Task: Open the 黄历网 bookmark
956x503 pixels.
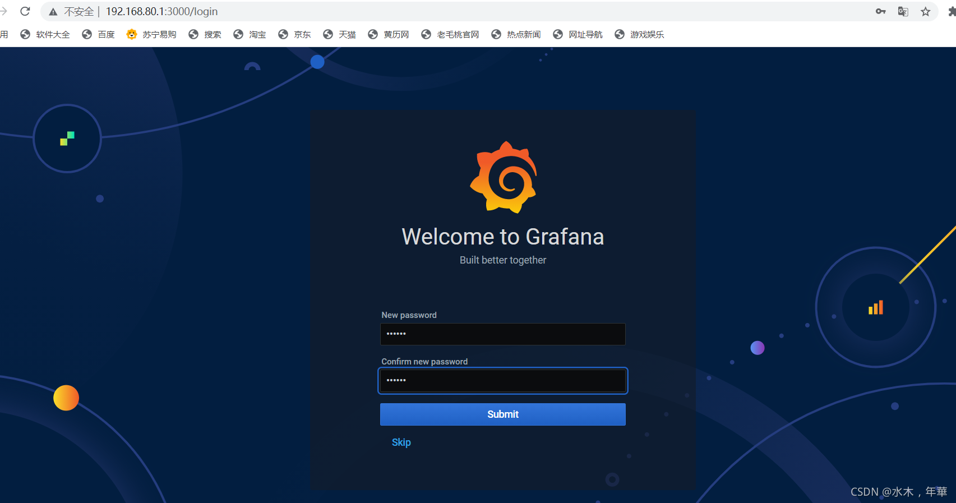Action: 389,34
